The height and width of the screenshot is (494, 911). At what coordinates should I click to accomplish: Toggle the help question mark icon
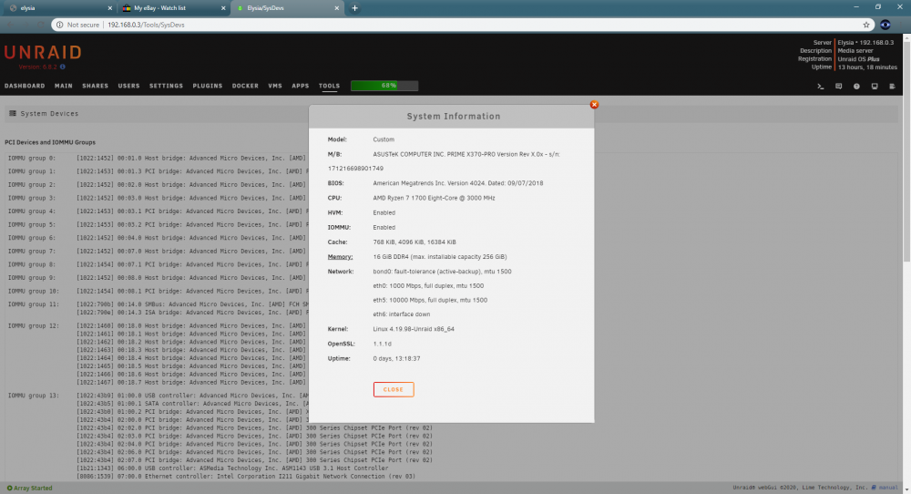pyautogui.click(x=856, y=86)
